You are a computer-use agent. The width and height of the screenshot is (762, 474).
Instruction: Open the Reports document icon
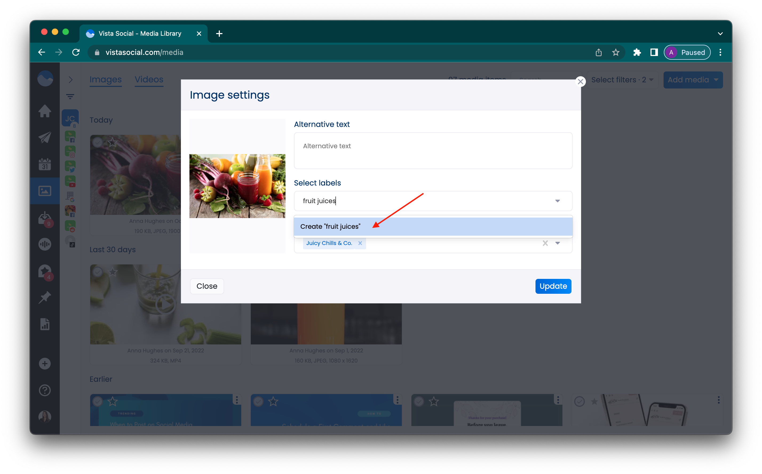click(x=45, y=324)
